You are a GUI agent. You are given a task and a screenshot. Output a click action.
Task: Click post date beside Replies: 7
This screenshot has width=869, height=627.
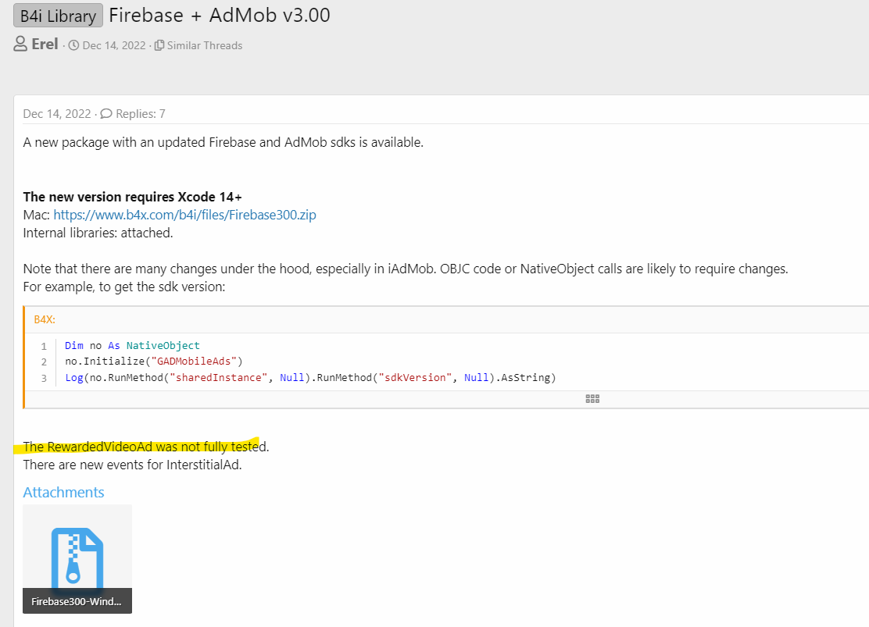click(x=57, y=114)
